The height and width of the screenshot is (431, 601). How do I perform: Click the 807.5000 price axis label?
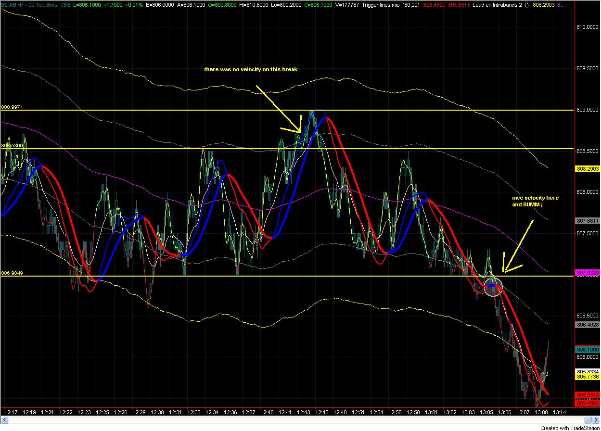point(587,233)
